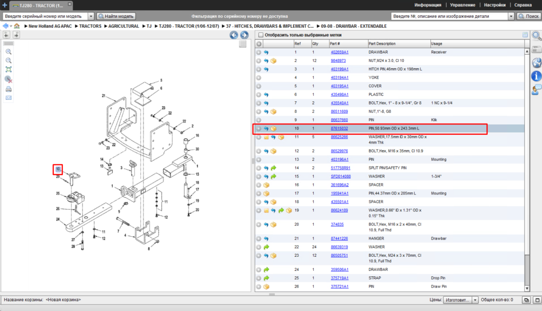The width and height of the screenshot is (542, 311).
Task: Toggle round selector for COVER row
Action: (259, 86)
